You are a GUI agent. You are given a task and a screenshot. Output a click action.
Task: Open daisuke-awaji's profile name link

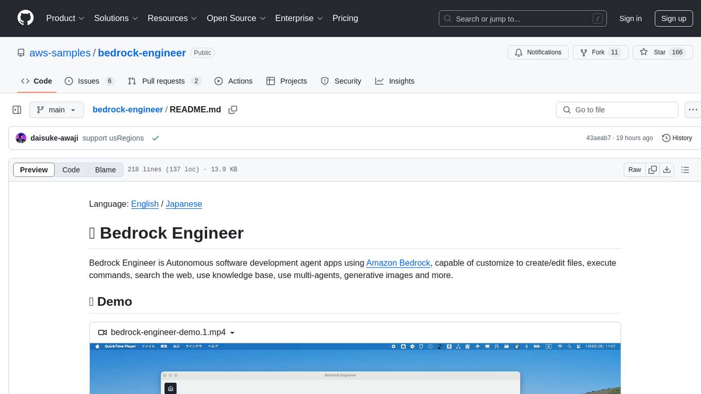54,138
